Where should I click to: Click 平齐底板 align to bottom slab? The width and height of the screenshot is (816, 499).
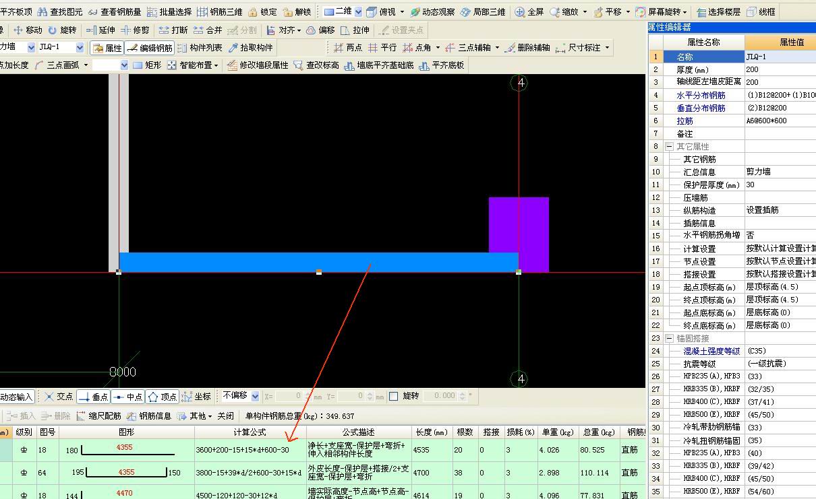pos(442,65)
